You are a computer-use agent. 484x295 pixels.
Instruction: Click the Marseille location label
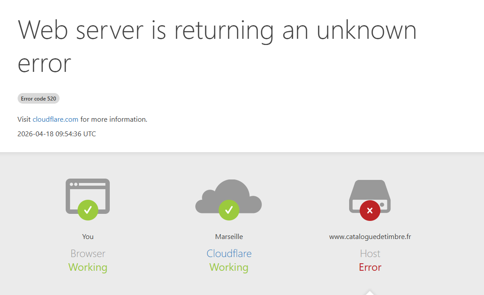pos(229,237)
